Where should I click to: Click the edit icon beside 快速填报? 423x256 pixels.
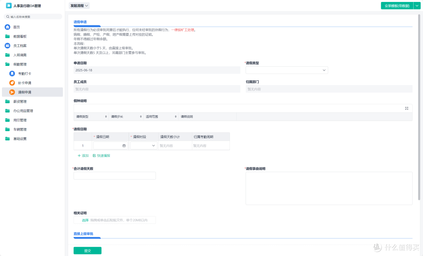[x=94, y=156]
